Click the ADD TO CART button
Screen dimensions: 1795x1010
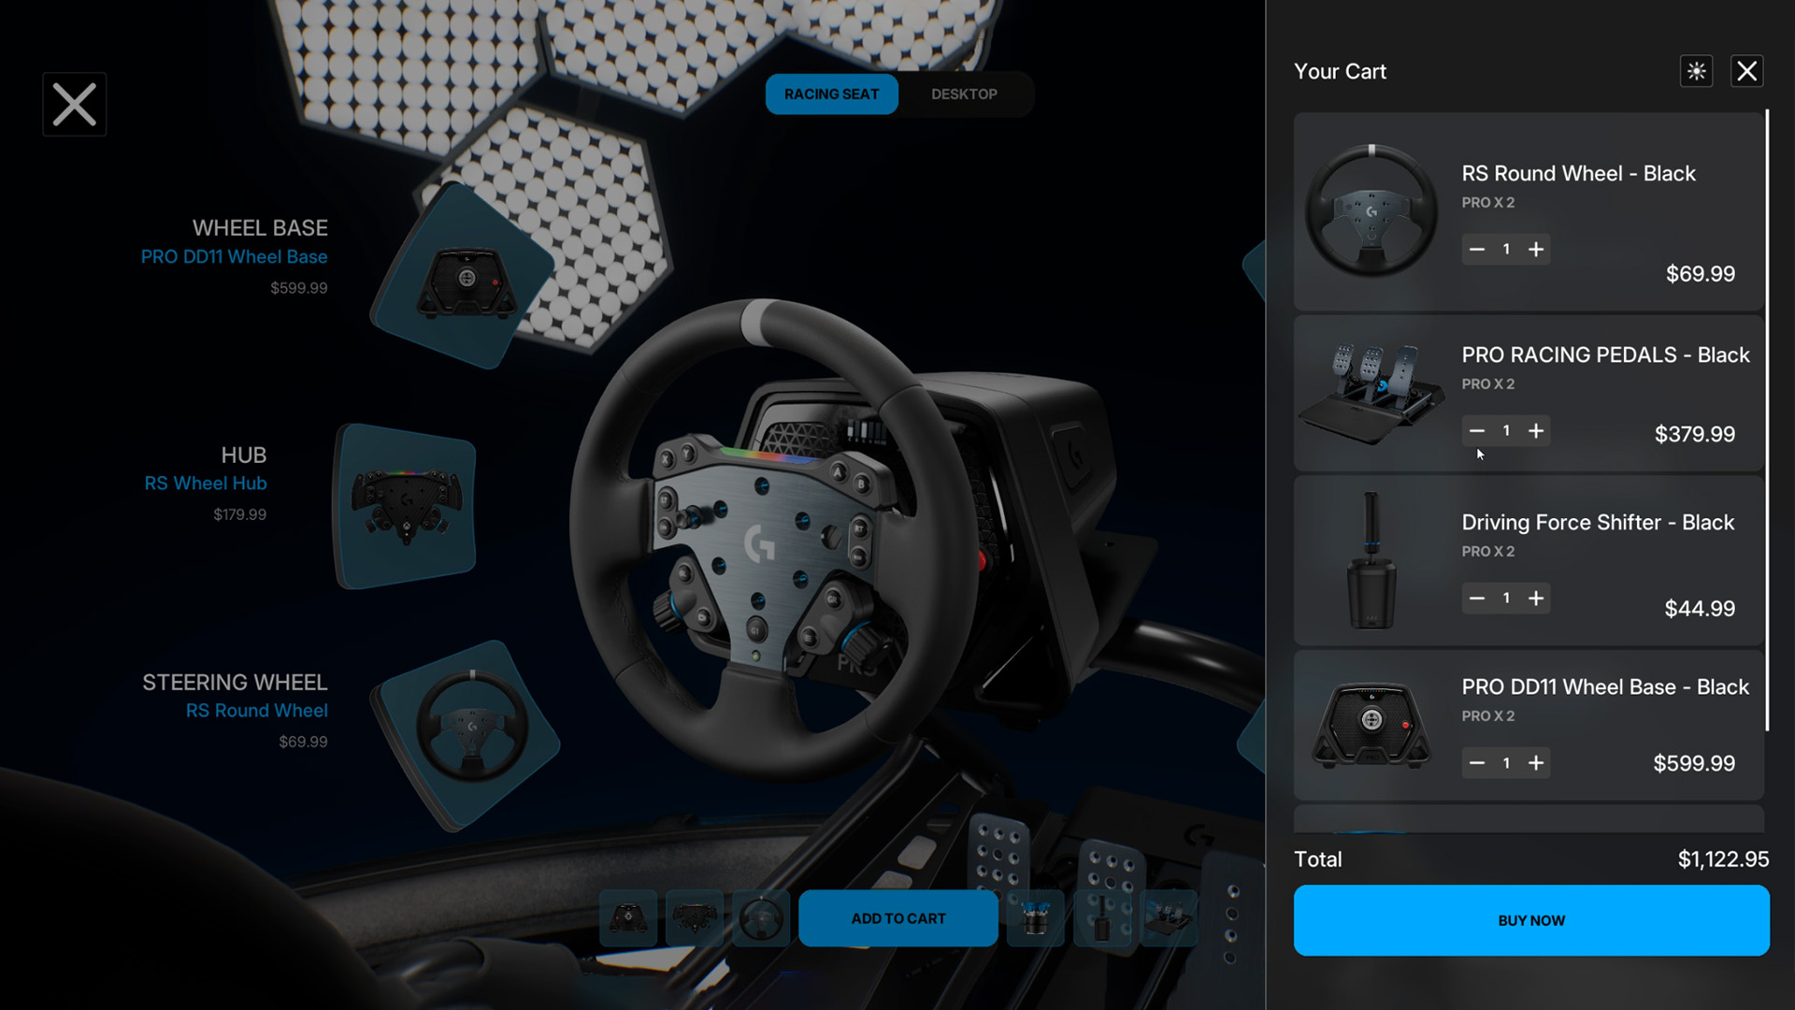(x=897, y=918)
